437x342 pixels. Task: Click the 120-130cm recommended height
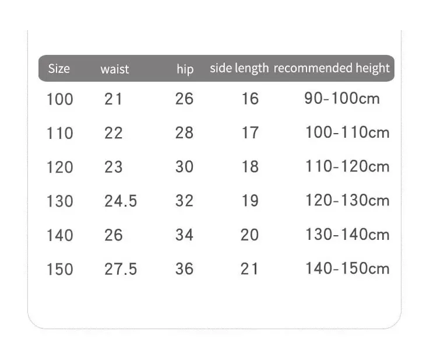click(x=347, y=200)
